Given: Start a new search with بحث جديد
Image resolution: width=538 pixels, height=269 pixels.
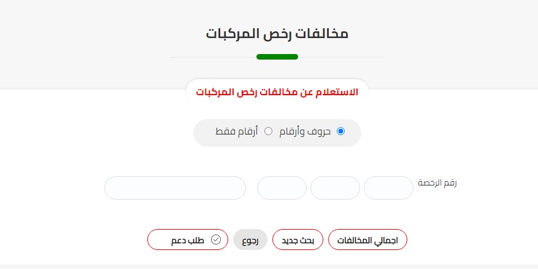Looking at the screenshot, I should click(x=298, y=240).
